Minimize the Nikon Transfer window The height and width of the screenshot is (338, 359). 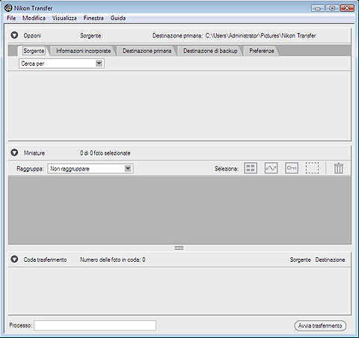[318, 8]
